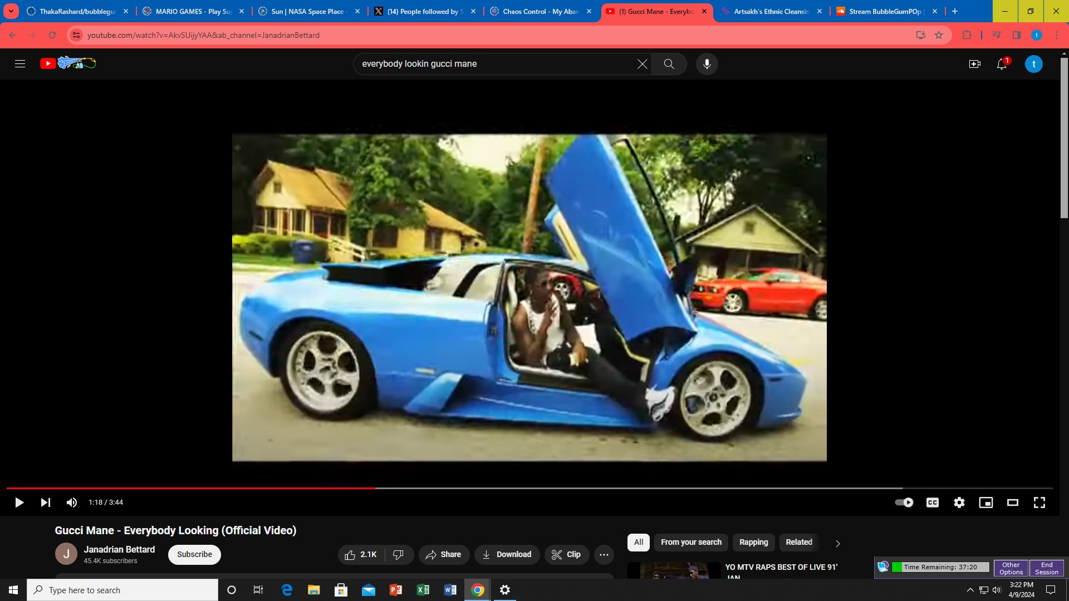This screenshot has height=601, width=1069.
Task: Click End Session button
Action: [1047, 568]
